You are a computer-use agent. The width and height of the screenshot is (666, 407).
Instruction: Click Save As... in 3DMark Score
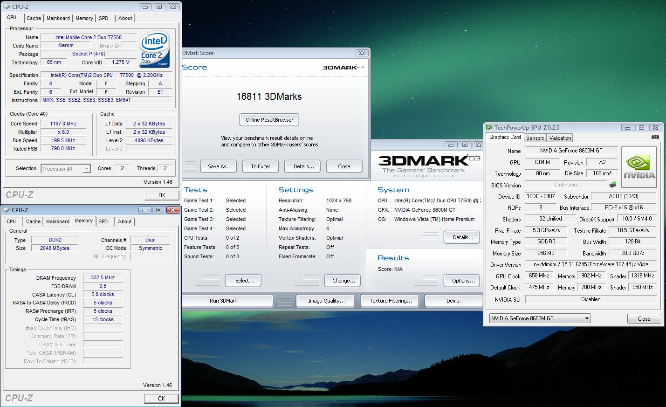point(219,166)
